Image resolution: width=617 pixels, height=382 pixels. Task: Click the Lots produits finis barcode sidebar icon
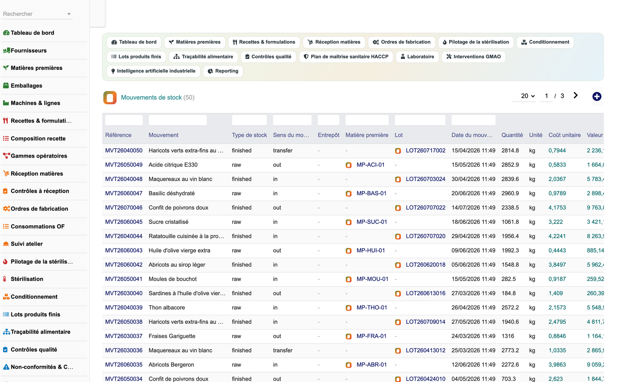[x=6, y=314]
